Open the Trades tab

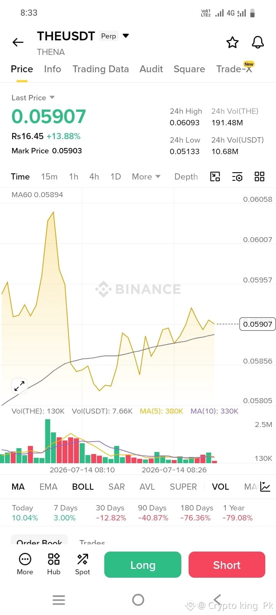[92, 541]
